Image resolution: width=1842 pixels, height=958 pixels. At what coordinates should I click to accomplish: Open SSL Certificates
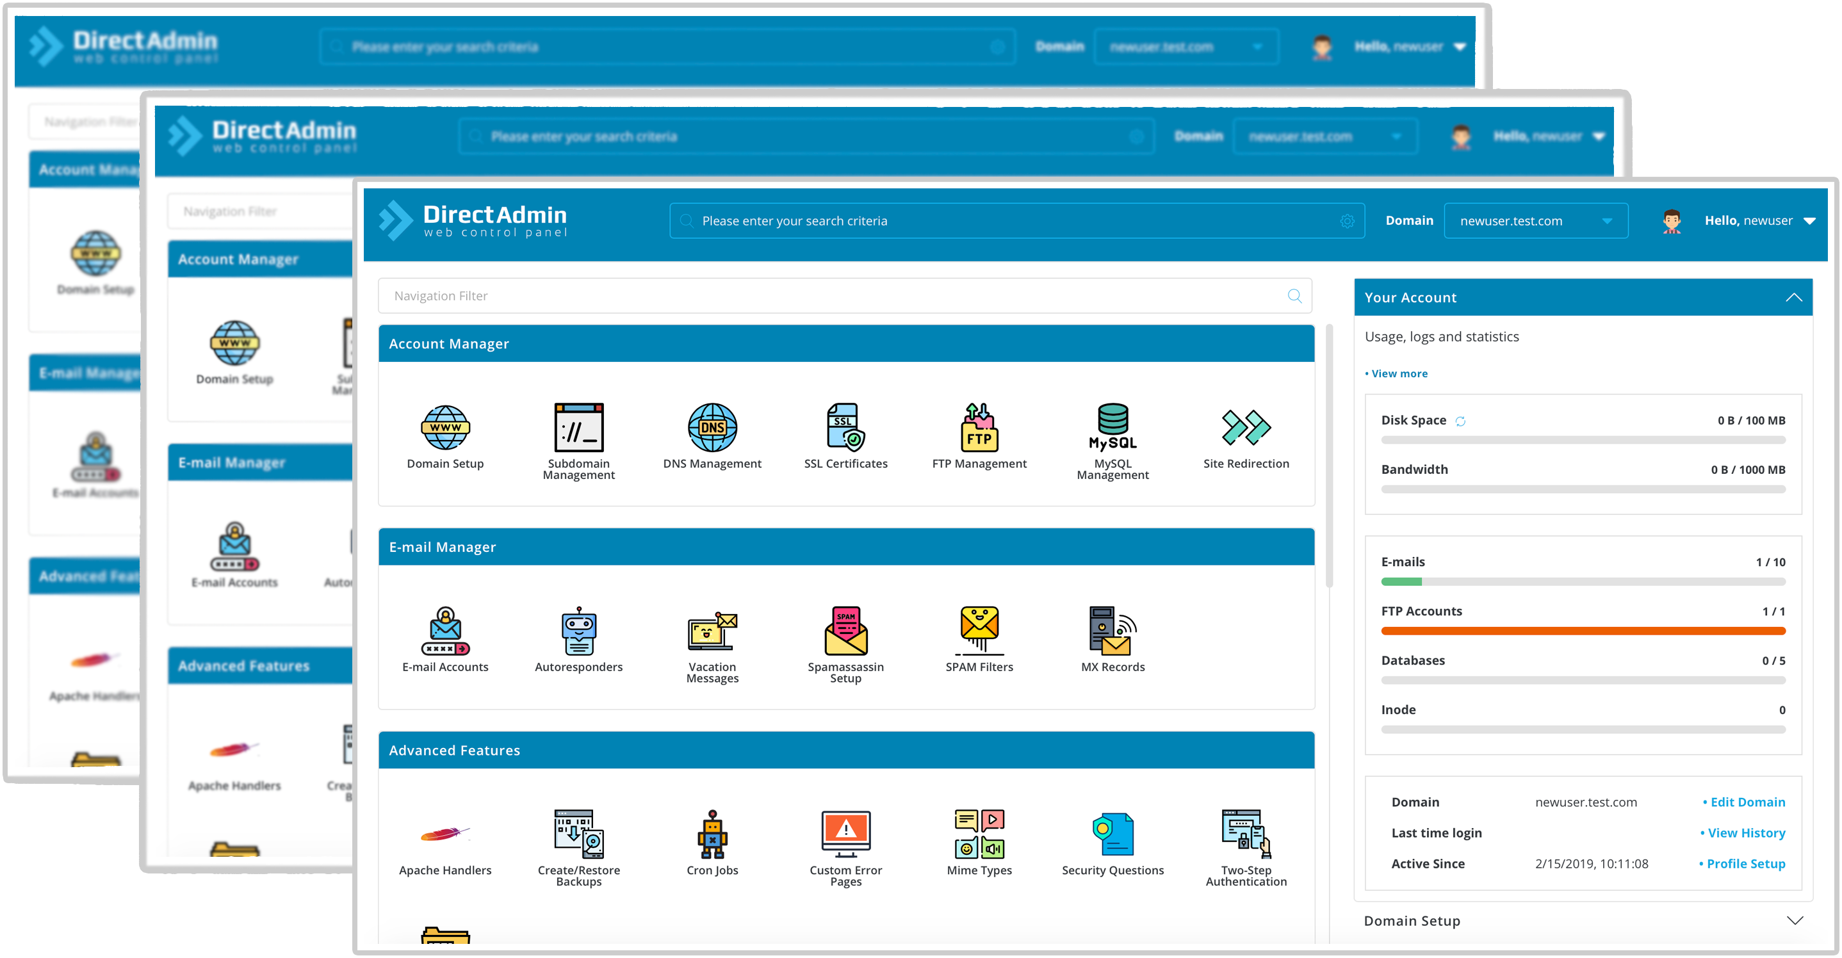pyautogui.click(x=845, y=428)
